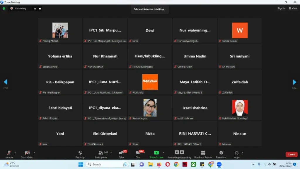Click Sri mulyani participant tile
Image resolution: width=300 pixels, height=169 pixels.
click(x=240, y=56)
